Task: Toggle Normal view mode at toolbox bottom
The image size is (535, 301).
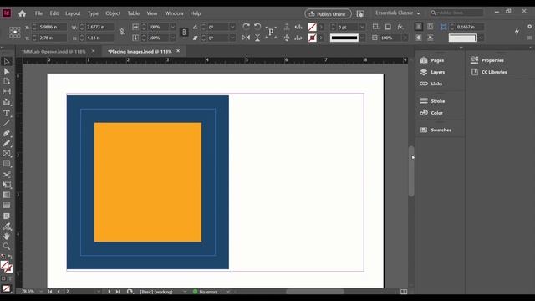Action: (x=6, y=288)
